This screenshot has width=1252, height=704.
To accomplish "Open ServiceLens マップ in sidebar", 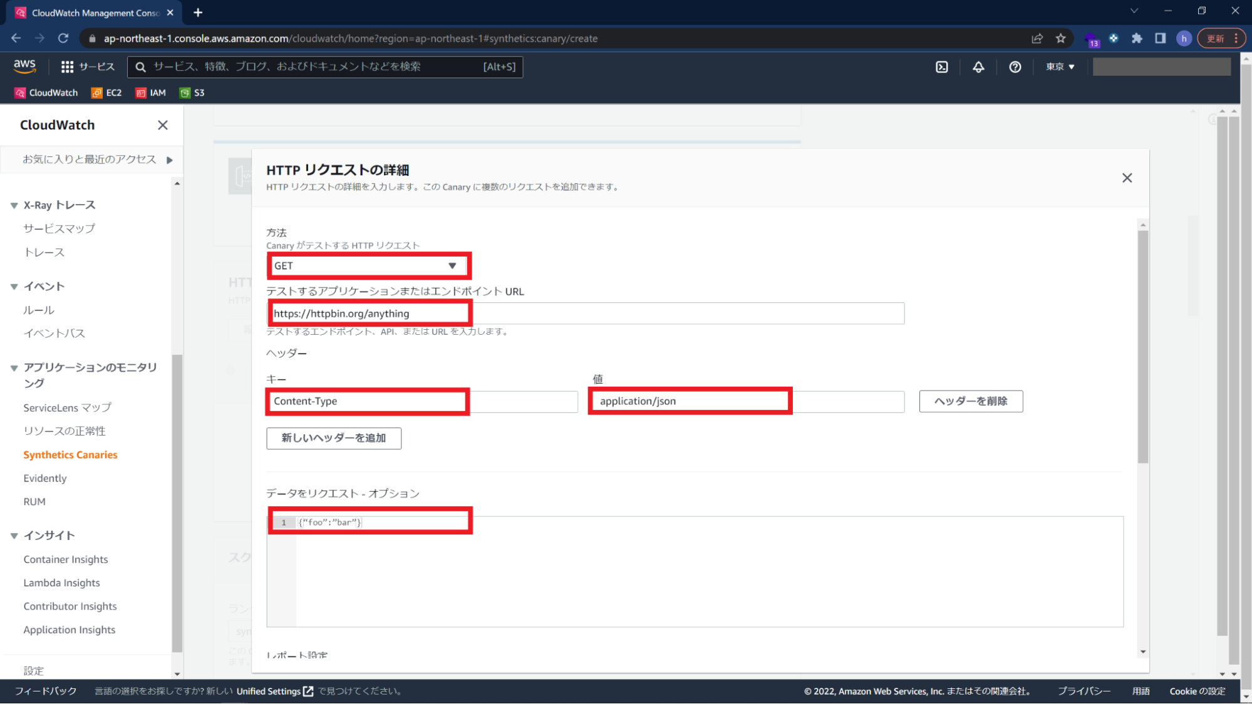I will coord(68,408).
